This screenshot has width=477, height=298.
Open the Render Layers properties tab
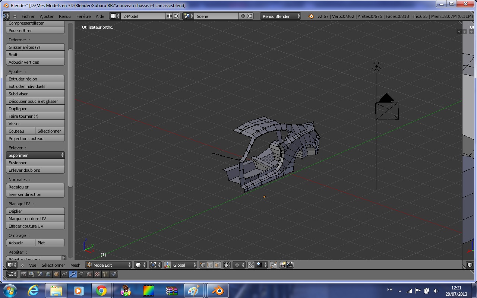(32, 274)
